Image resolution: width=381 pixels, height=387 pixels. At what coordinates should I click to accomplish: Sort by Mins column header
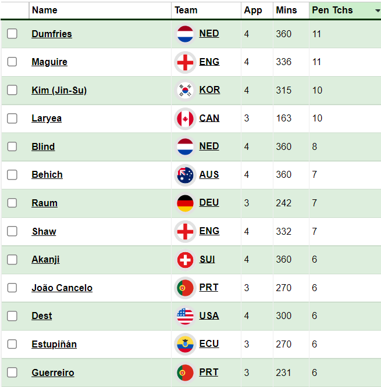pyautogui.click(x=286, y=10)
